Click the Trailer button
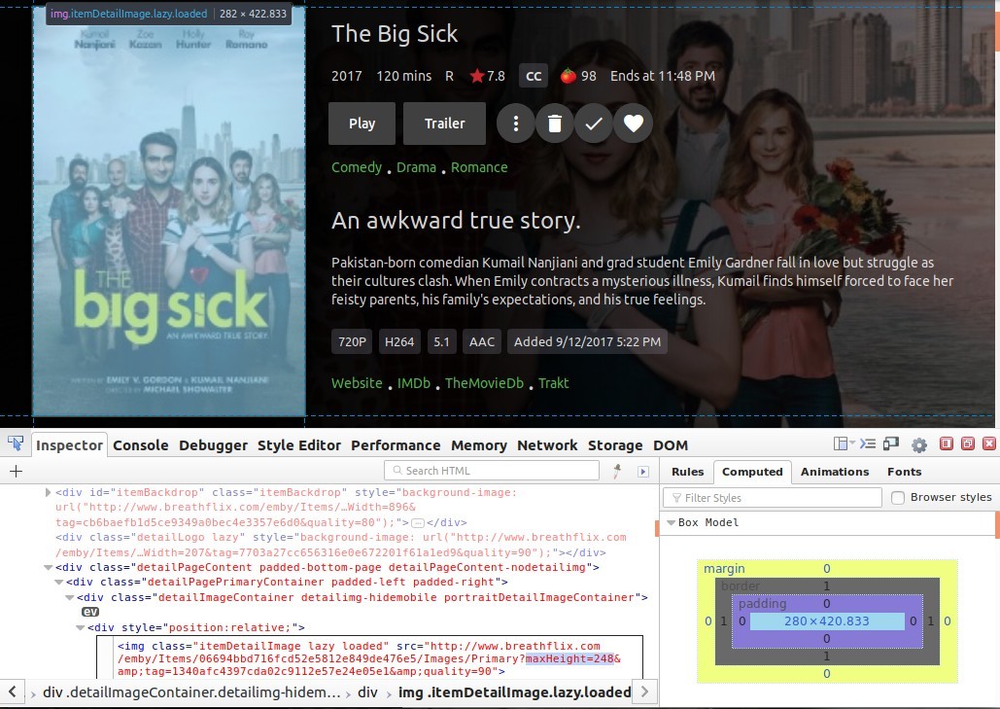 tap(444, 124)
